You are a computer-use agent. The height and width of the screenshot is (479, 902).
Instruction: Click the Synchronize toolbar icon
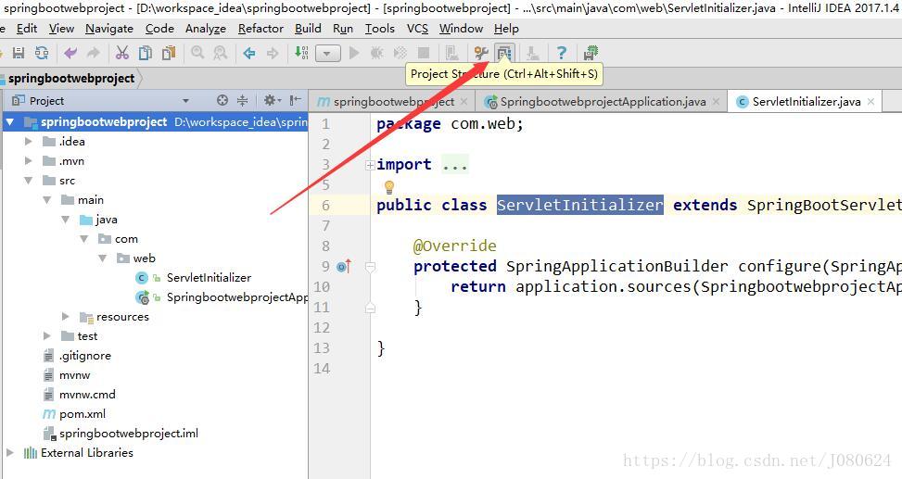click(42, 53)
